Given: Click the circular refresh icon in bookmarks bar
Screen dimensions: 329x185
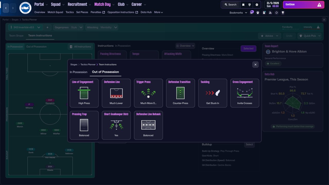Looking at the screenshot, I should pyautogui.click(x=277, y=13).
